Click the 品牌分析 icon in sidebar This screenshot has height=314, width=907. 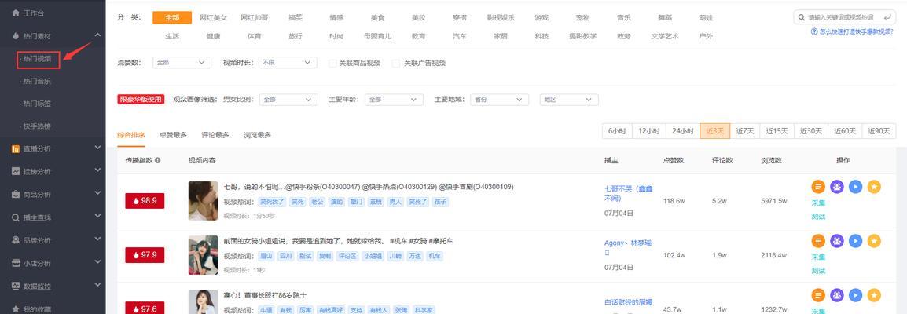coord(16,240)
